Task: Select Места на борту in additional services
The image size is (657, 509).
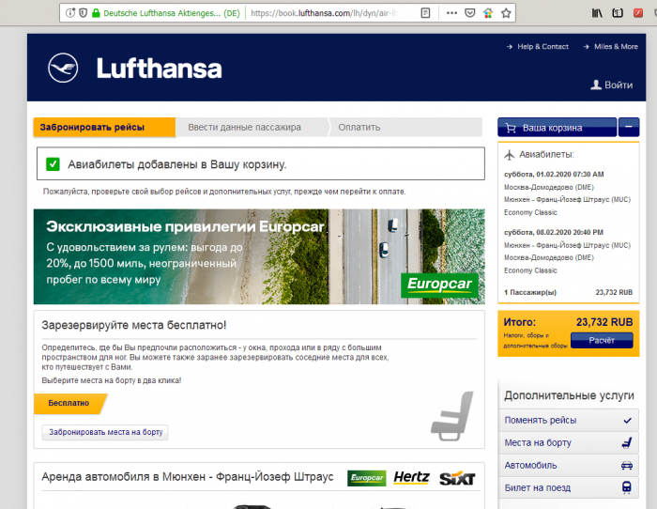Action: (569, 442)
